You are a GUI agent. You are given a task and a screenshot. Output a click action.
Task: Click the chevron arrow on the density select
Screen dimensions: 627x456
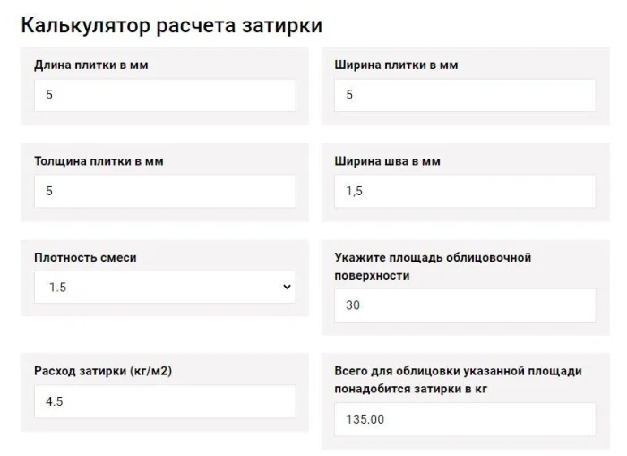(287, 288)
